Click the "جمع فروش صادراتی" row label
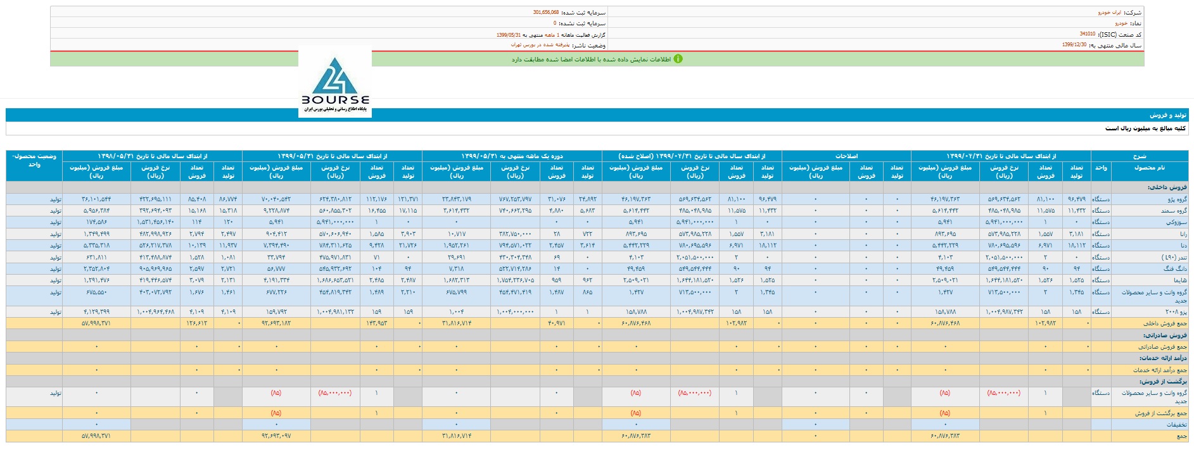 click(1163, 347)
